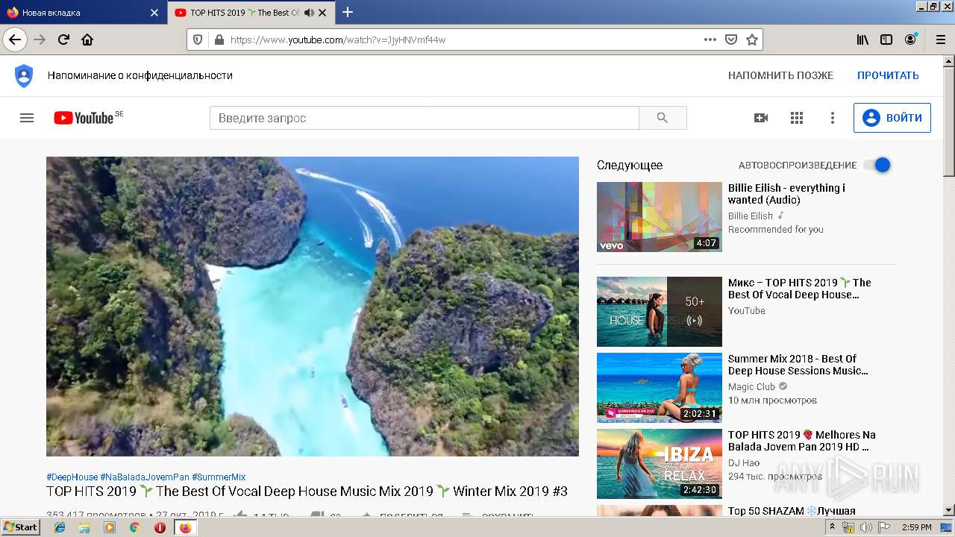This screenshot has height=537, width=955.
Task: Click the site security padlock icon
Action: 219,40
